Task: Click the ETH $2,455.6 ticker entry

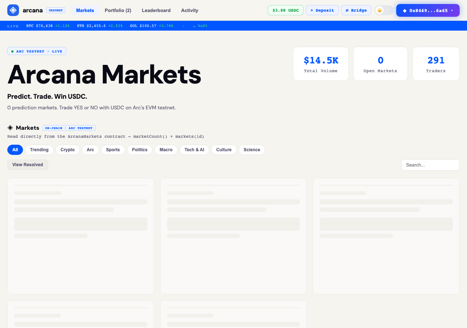Action: coord(100,26)
